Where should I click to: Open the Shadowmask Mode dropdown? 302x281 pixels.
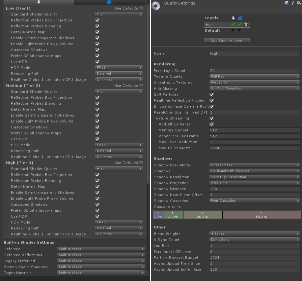click(x=255, y=165)
